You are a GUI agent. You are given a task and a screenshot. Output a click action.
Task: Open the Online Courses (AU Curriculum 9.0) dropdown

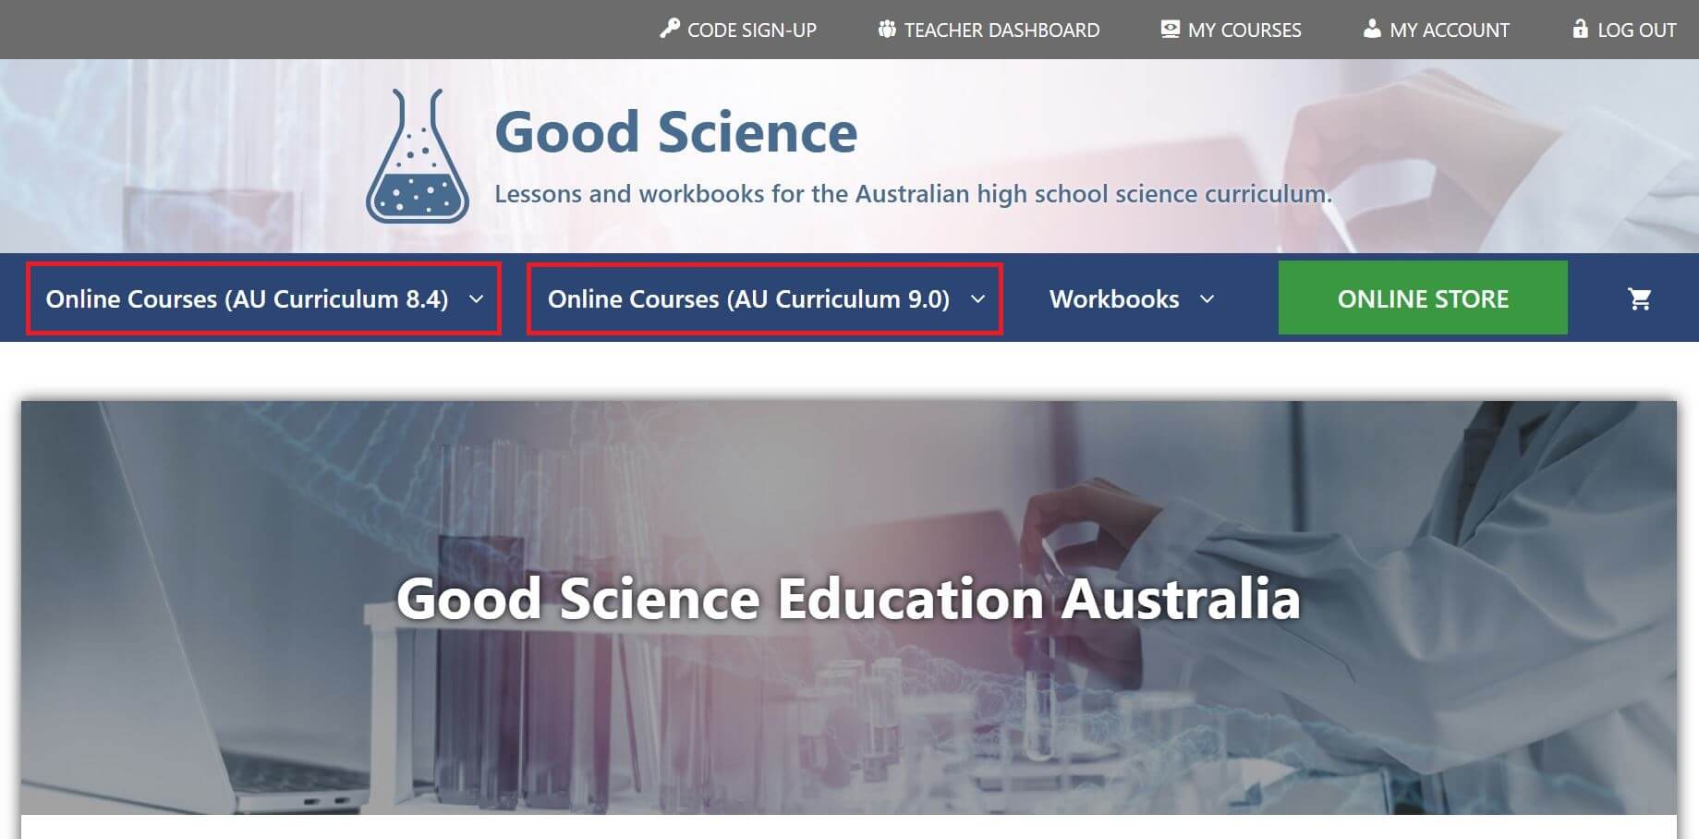coord(764,298)
